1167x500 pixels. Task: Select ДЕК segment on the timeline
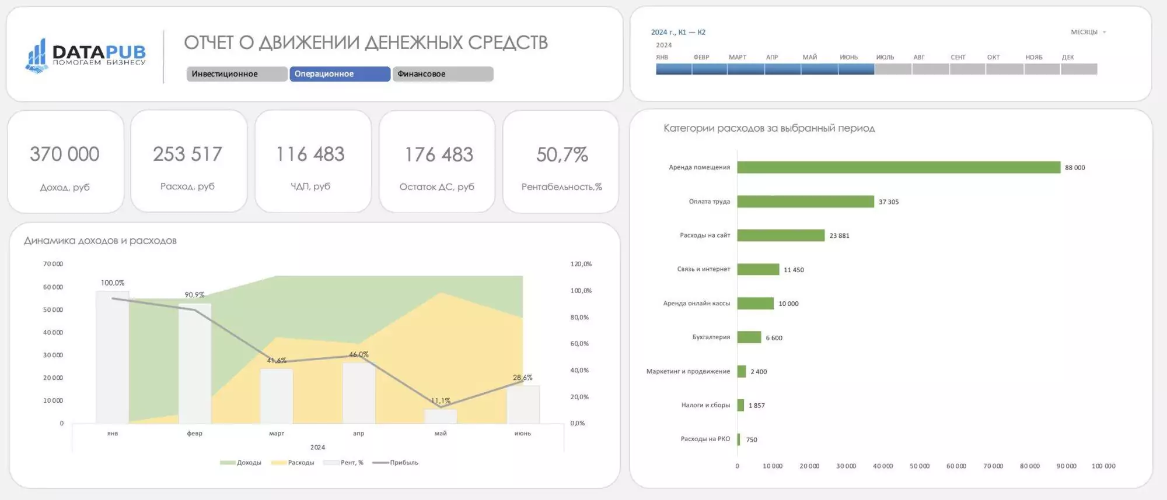coord(1079,69)
